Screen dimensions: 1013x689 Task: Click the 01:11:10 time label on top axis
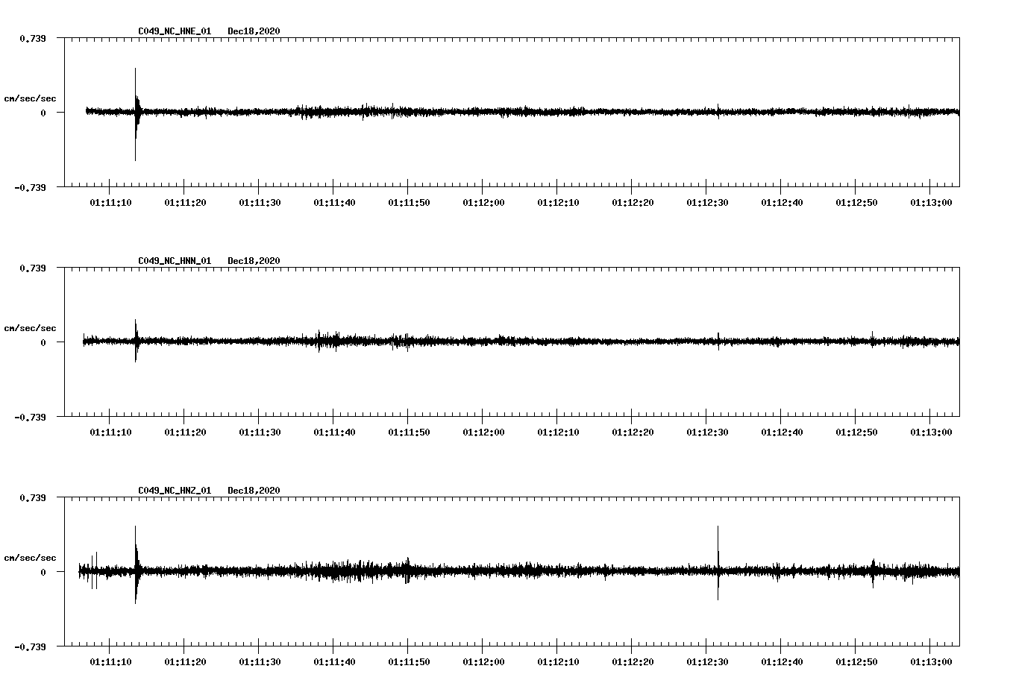pos(110,201)
